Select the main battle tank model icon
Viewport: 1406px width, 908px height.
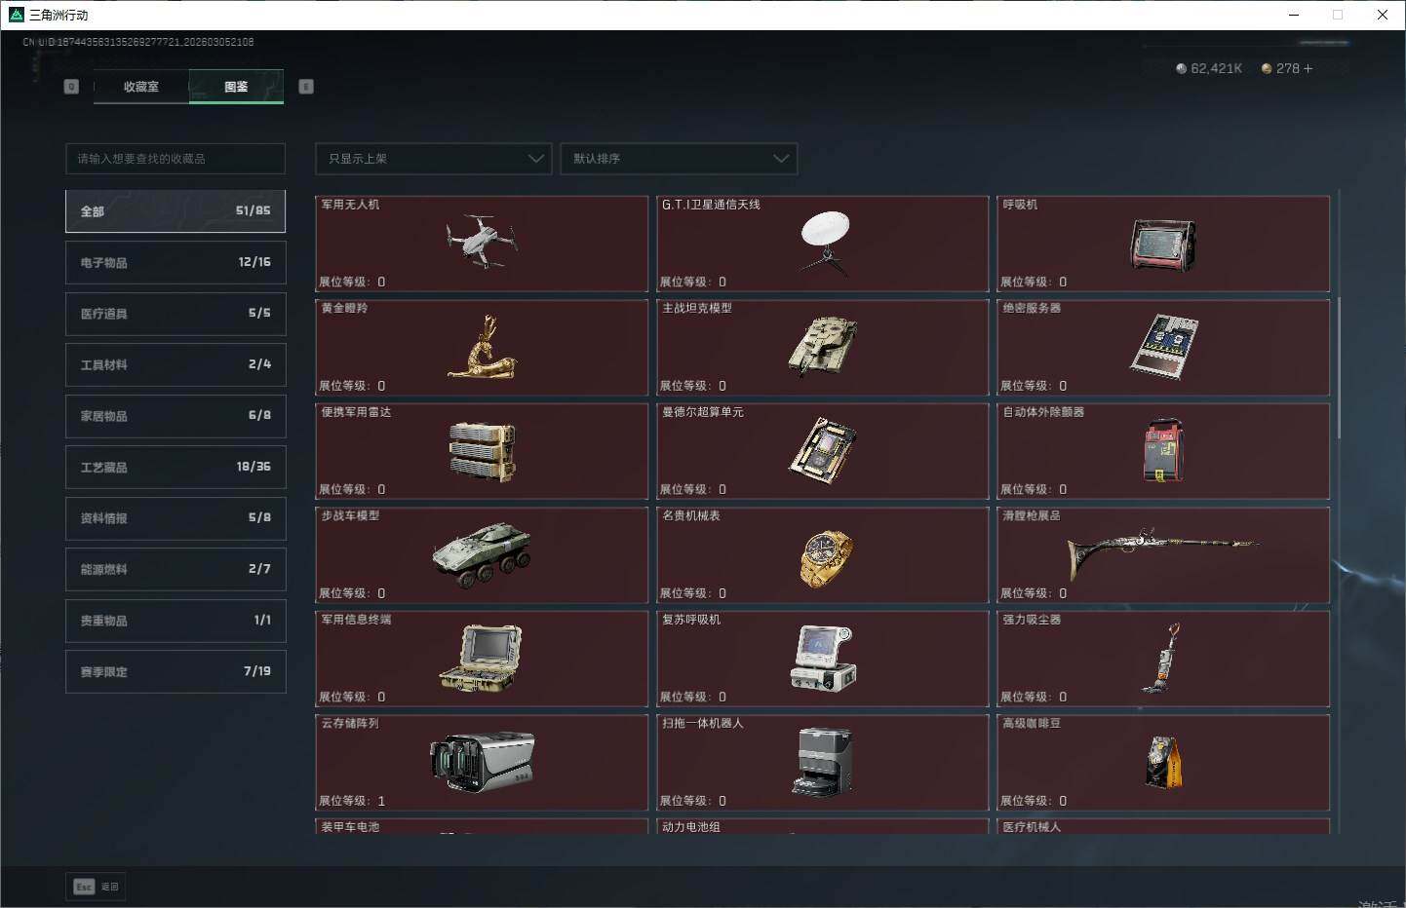(822, 346)
